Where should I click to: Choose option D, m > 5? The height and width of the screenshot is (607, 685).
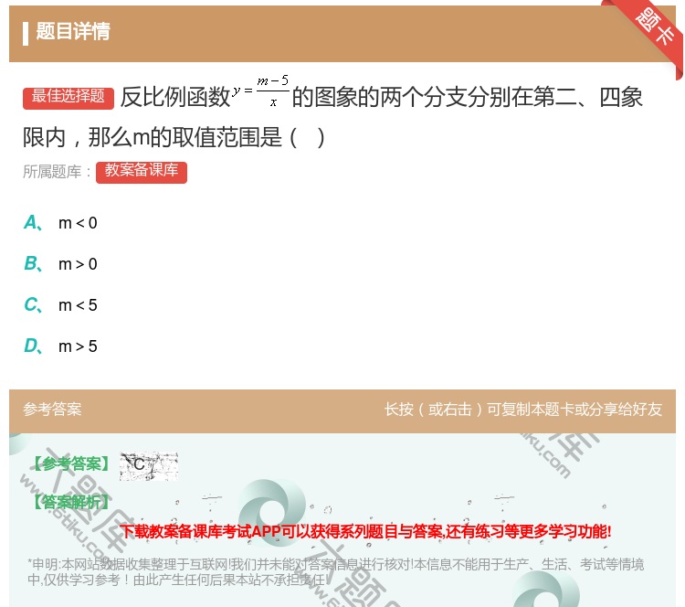60,346
